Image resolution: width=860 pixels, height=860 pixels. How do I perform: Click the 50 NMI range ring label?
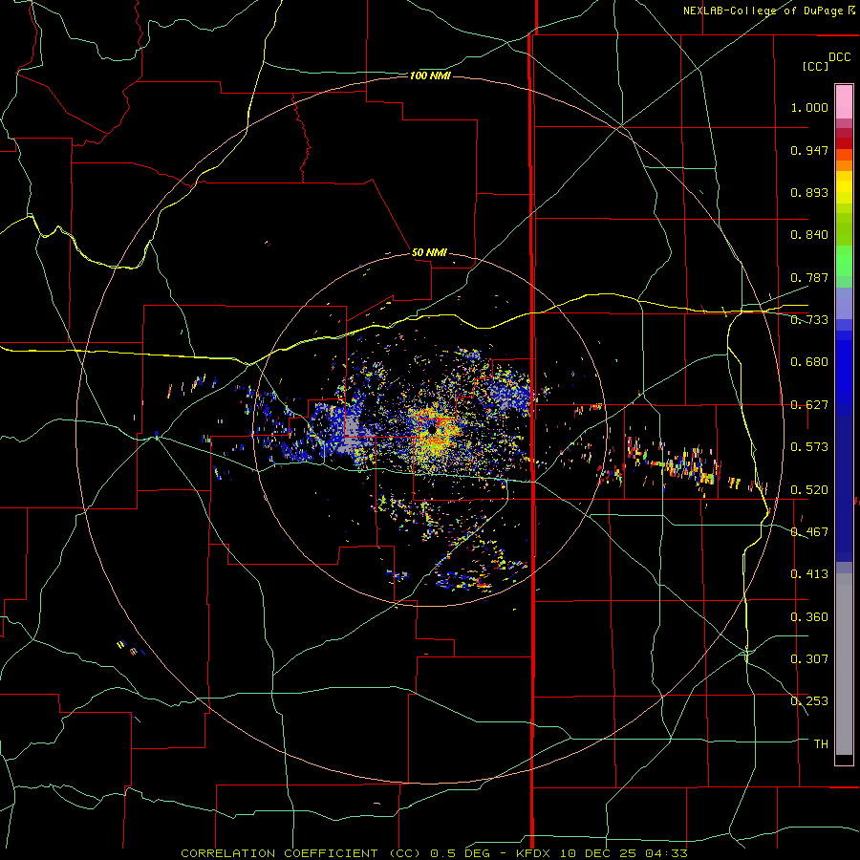[x=429, y=252]
